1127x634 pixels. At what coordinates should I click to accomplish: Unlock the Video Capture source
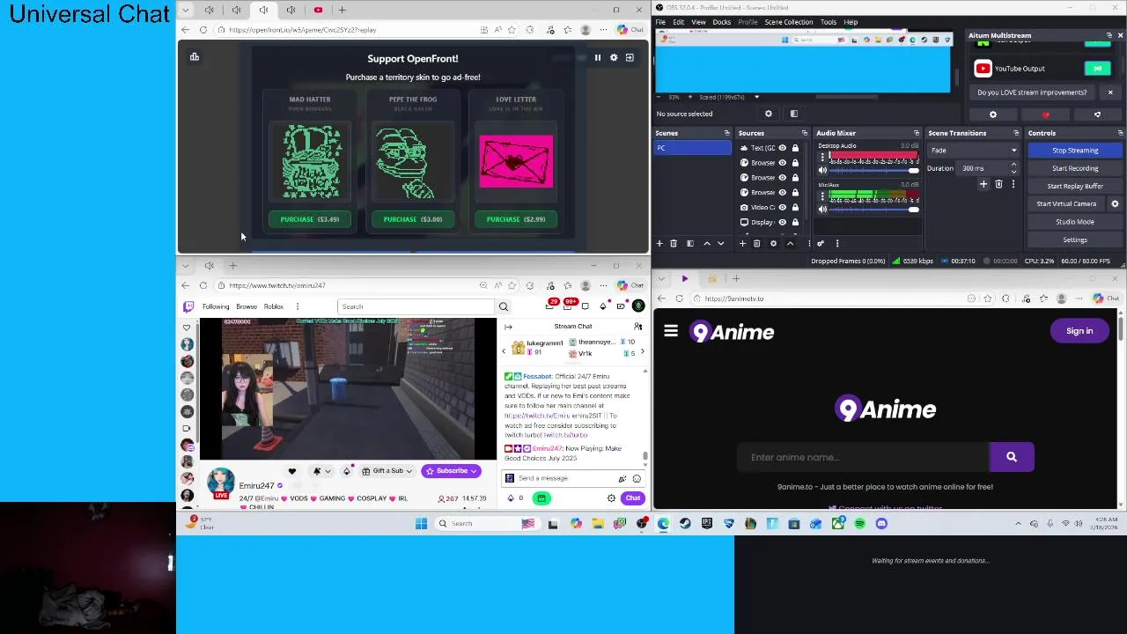click(795, 207)
